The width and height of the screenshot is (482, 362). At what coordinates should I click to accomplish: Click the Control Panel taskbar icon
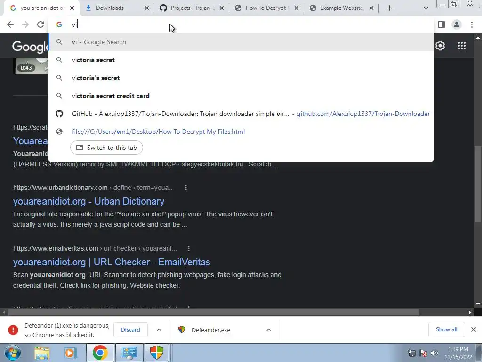(129, 353)
